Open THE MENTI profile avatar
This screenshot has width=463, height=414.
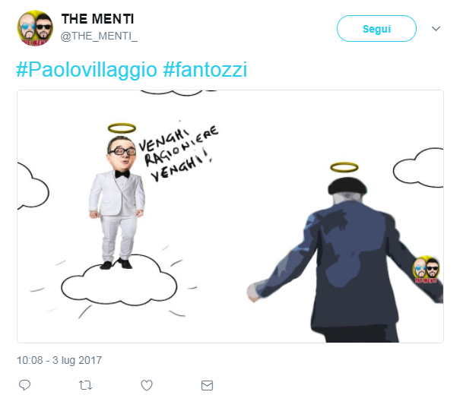36,30
